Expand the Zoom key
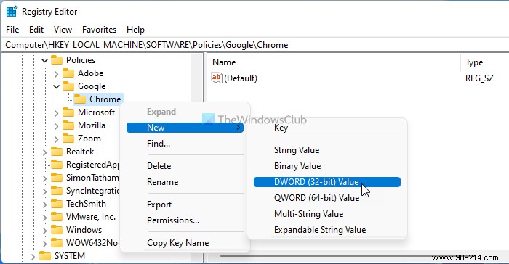Screen dimensions: 509x264 (x=56, y=139)
